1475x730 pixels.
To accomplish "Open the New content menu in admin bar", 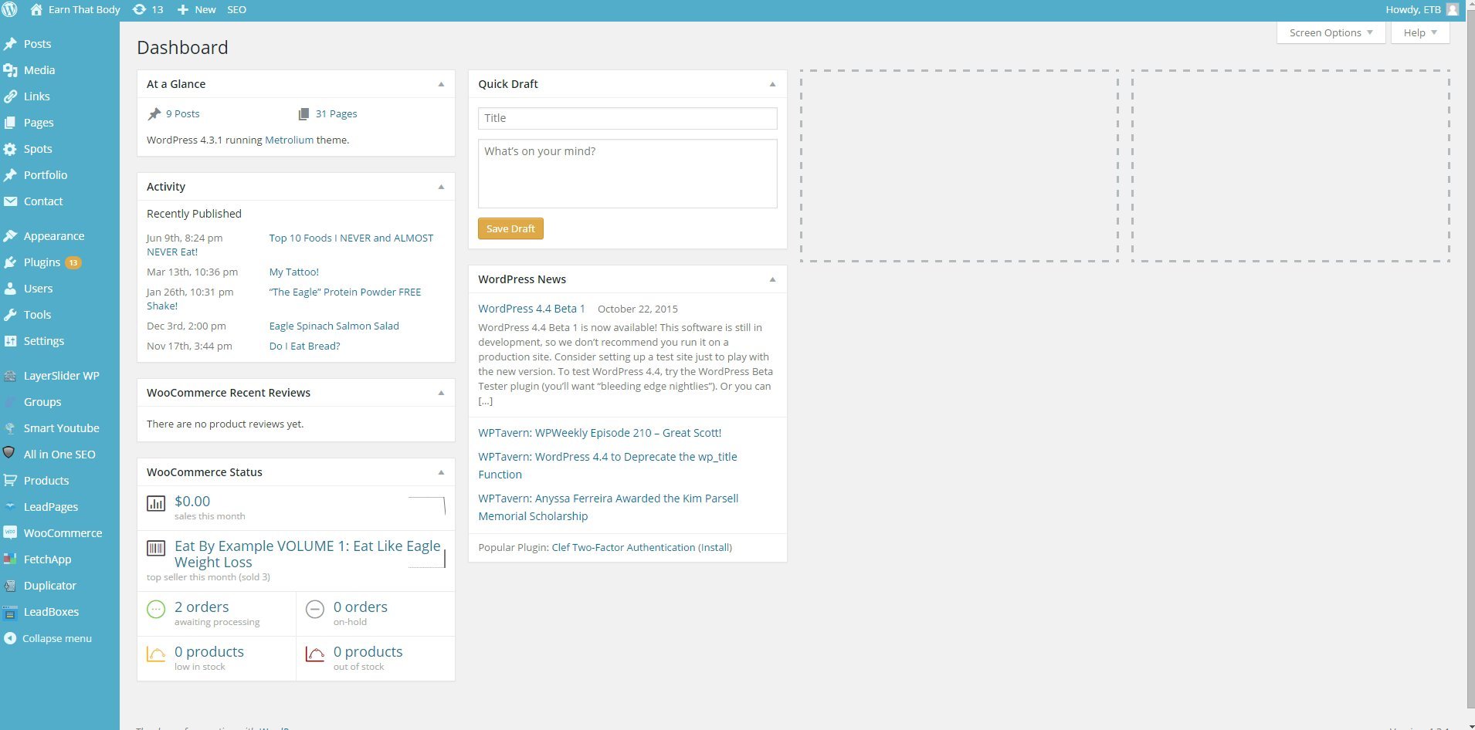I will pyautogui.click(x=196, y=10).
